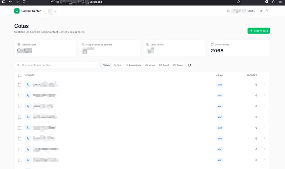Click the phone icon in the eighth queue row
The image size is (285, 169).
coord(28,160)
